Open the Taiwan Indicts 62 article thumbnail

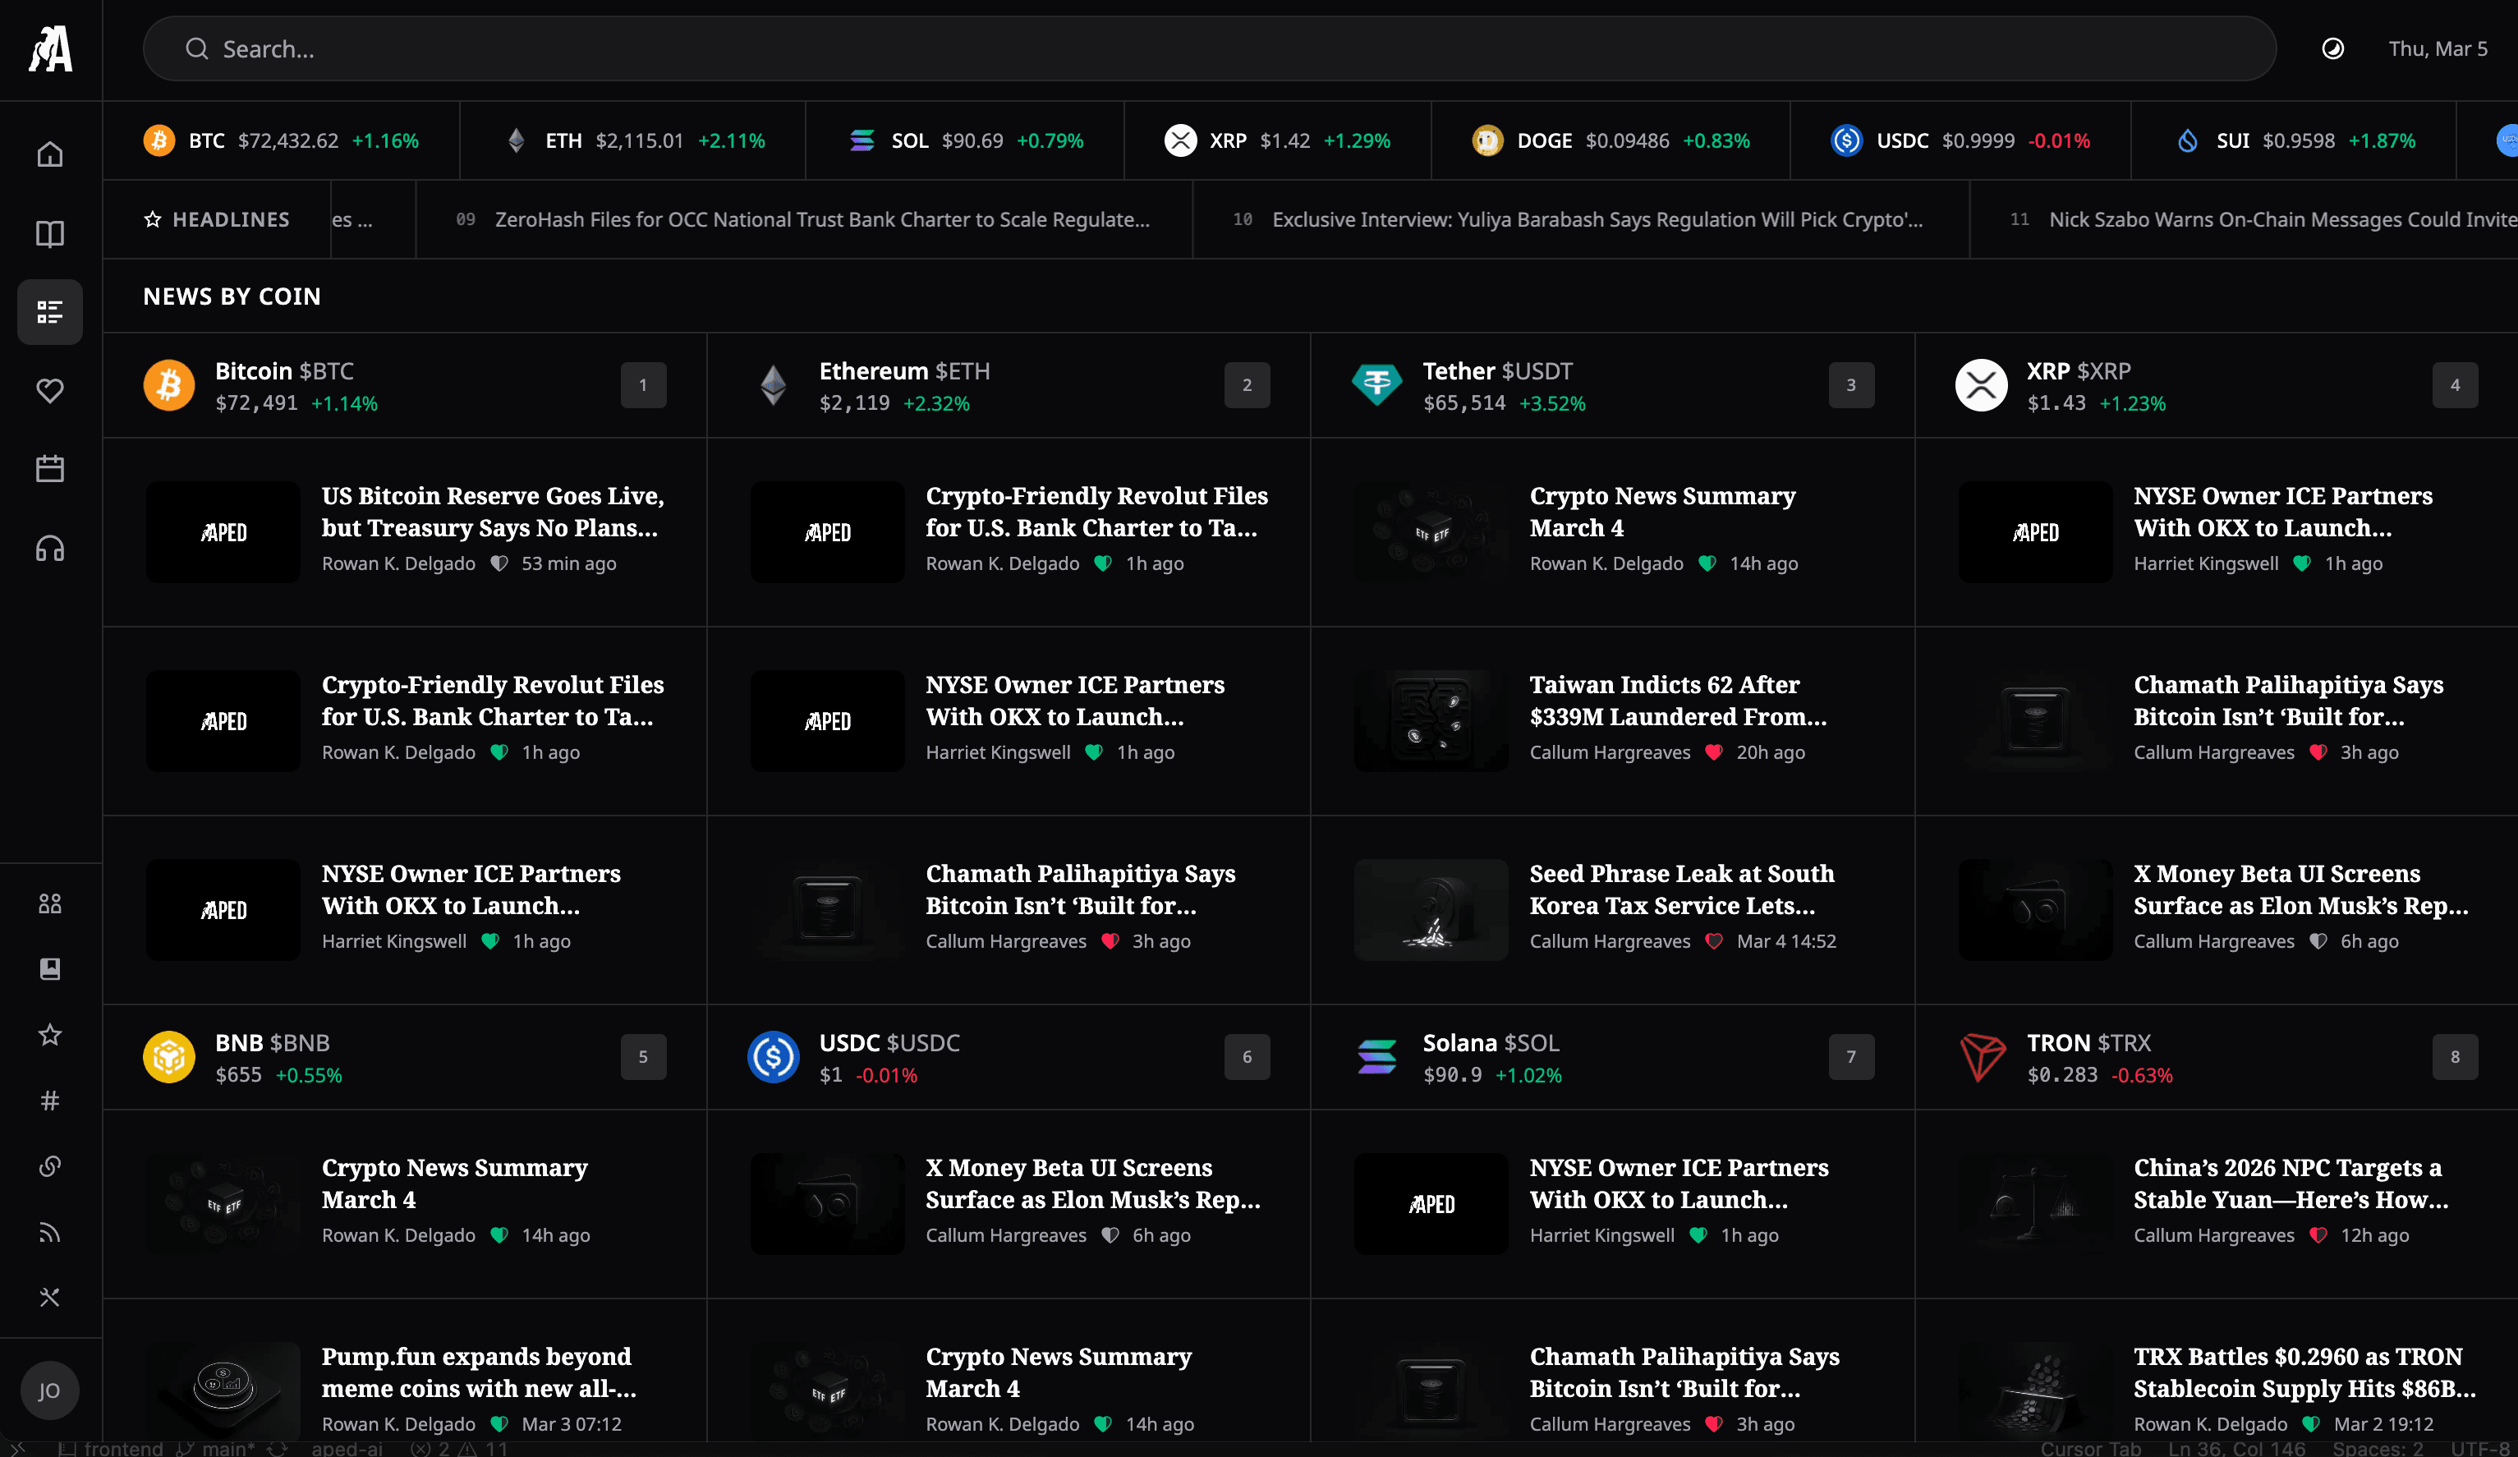[1431, 720]
